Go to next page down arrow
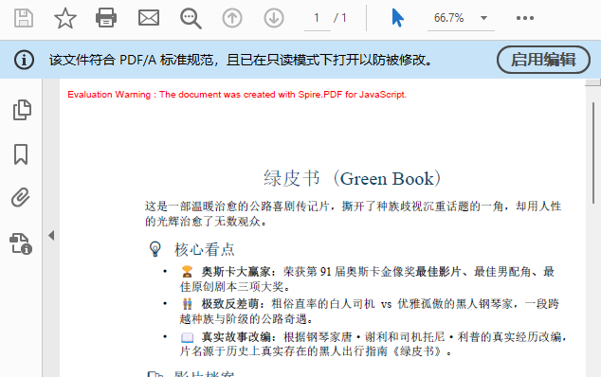Image resolution: width=601 pixels, height=377 pixels. [274, 18]
